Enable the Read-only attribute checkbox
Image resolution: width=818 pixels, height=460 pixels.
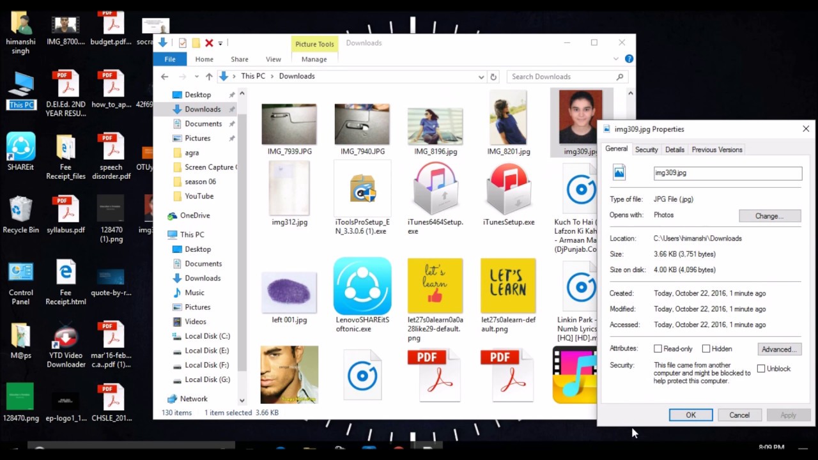tap(658, 348)
